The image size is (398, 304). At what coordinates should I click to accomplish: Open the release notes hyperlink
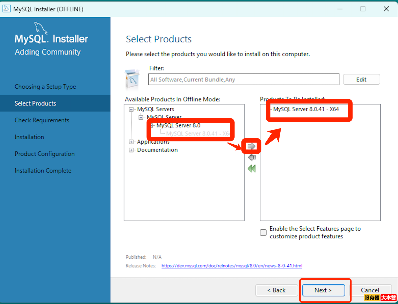[232, 266]
